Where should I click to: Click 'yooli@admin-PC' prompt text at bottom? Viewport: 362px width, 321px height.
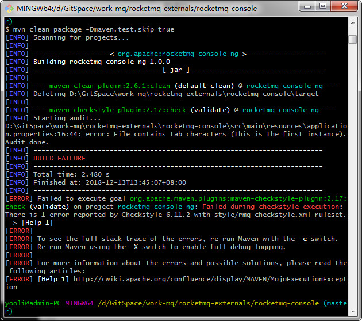pyautogui.click(x=33, y=303)
